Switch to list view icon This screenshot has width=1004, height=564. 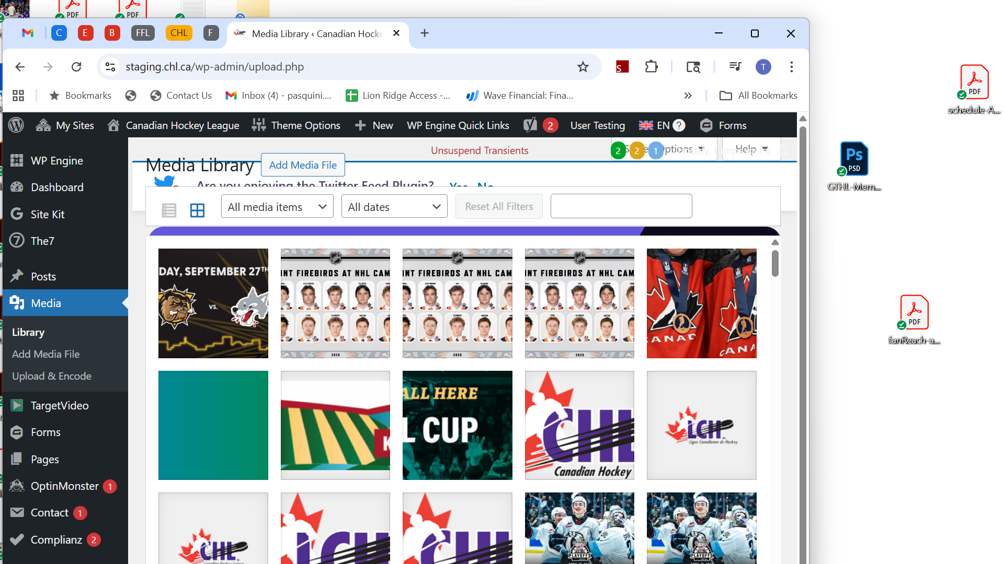169,210
